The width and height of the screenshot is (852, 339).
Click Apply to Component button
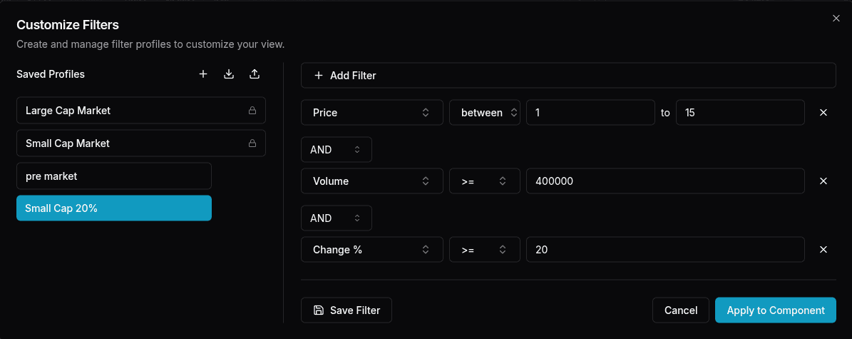pos(775,310)
